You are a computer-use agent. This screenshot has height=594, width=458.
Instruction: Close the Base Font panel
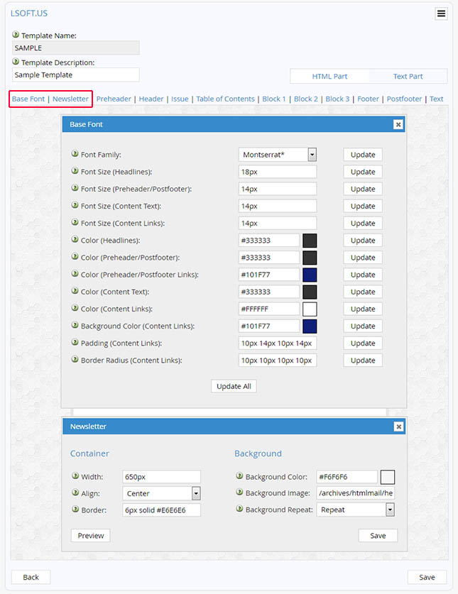pos(398,124)
